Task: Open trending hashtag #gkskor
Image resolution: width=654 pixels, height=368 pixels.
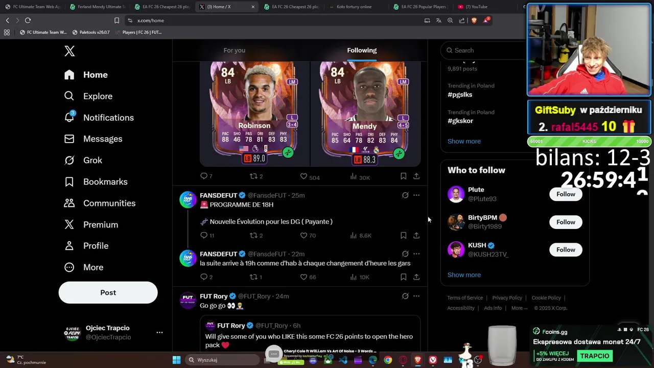Action: pyautogui.click(x=460, y=121)
